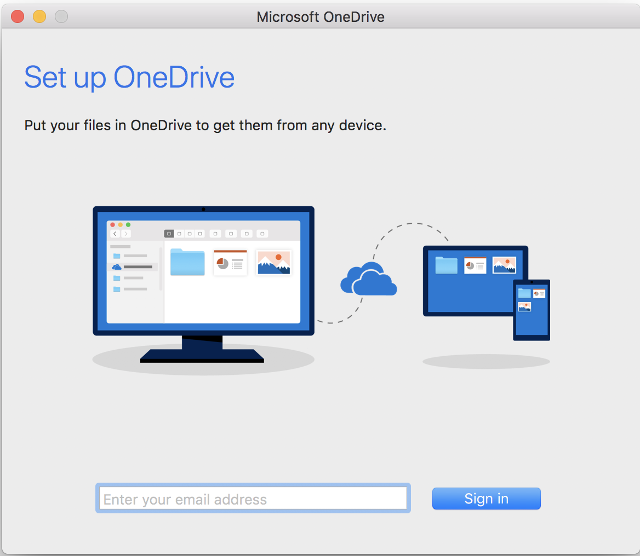Click the yellow minimize traffic-light button
640x556 pixels.
[39, 16]
